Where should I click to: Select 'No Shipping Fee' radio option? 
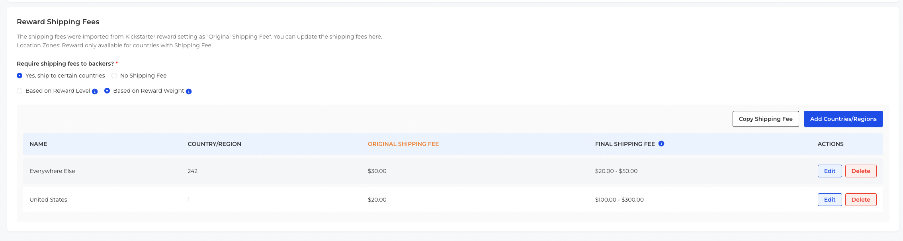pyautogui.click(x=114, y=76)
